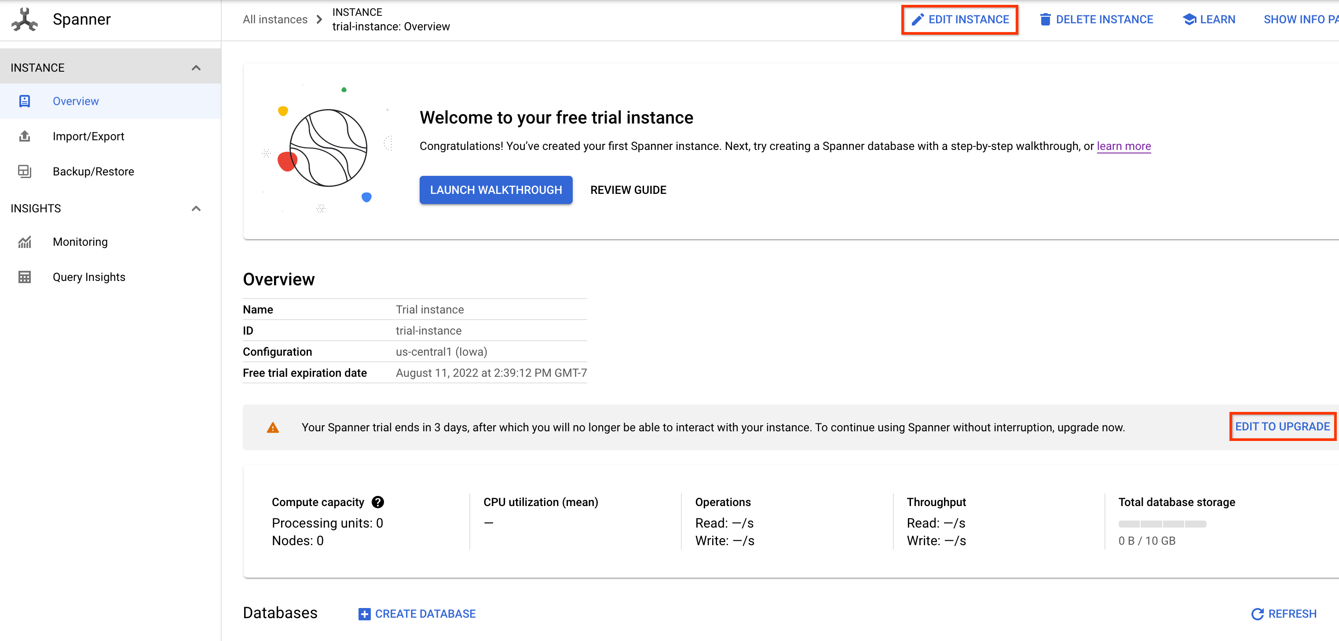Select All instances breadcrumb navigation
This screenshot has width=1339, height=641.
(272, 20)
